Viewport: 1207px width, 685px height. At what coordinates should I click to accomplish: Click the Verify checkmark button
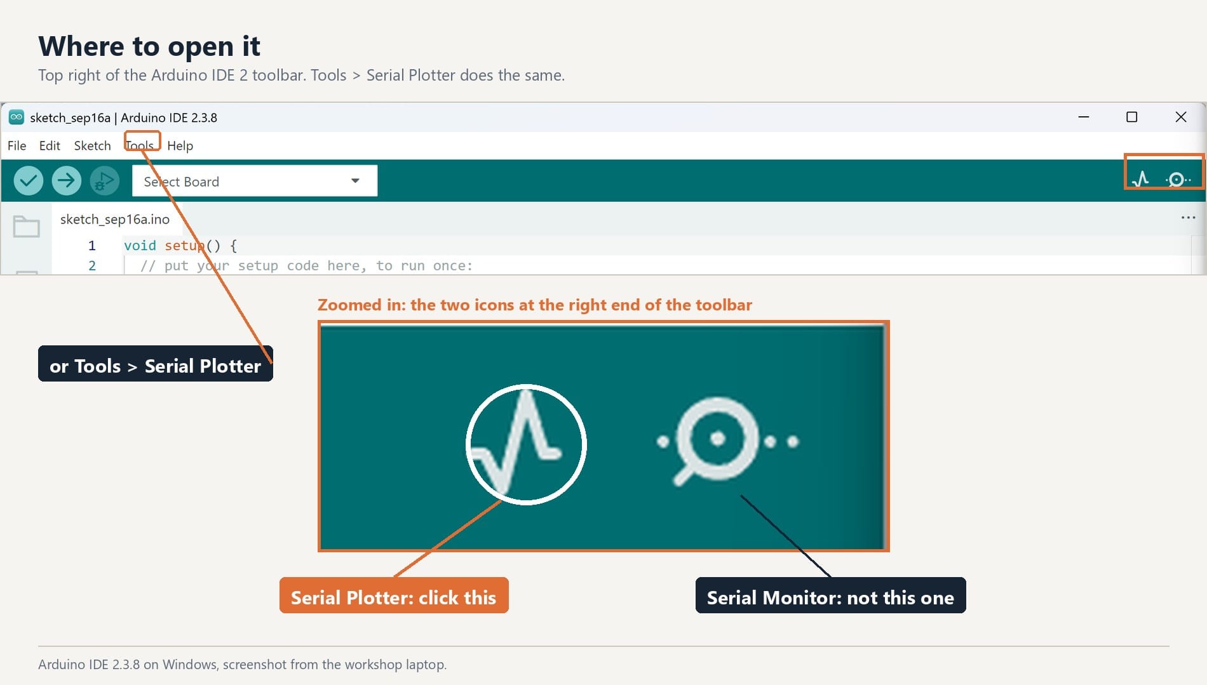pyautogui.click(x=29, y=181)
